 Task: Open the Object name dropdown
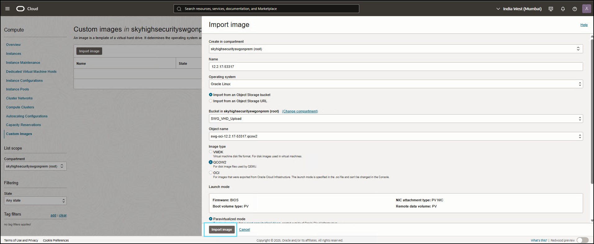(396, 136)
